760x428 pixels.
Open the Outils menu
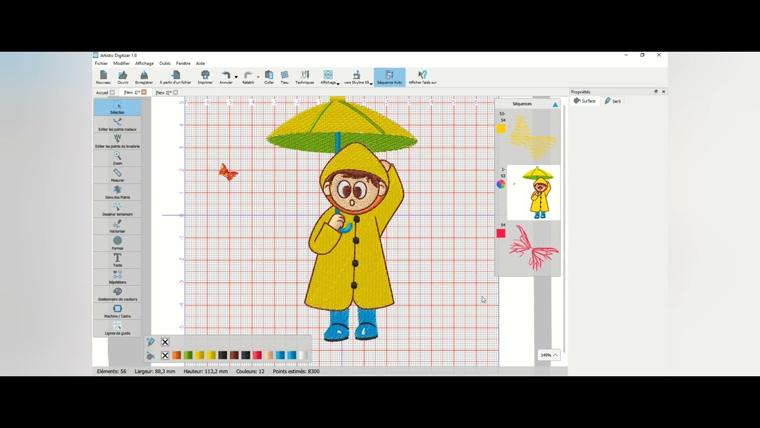[165, 63]
